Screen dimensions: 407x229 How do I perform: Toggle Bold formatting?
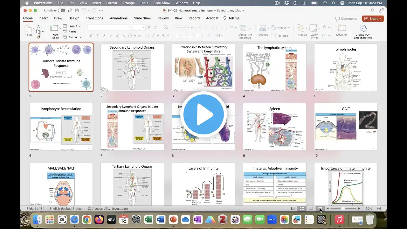click(91, 36)
